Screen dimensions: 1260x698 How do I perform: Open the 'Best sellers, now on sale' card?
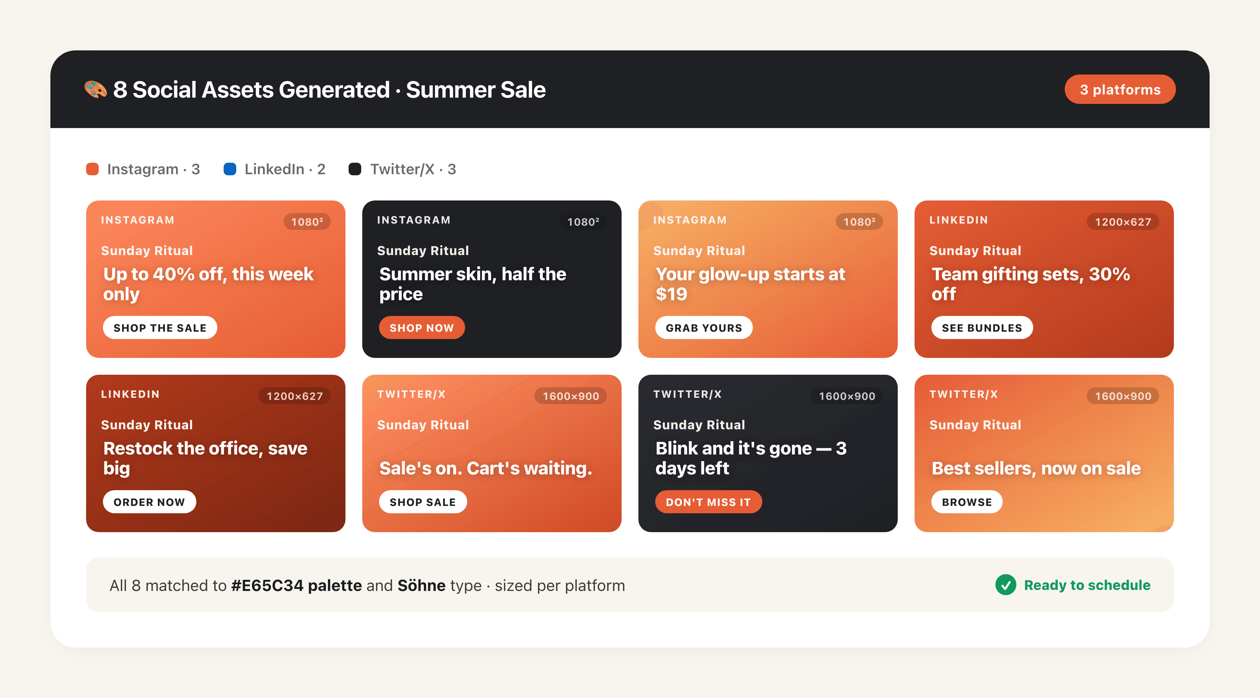pos(1044,453)
